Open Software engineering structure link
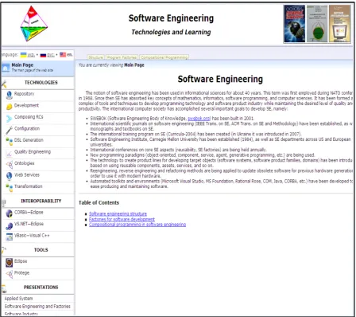Screen dimensions: 356x317 tap(118, 213)
